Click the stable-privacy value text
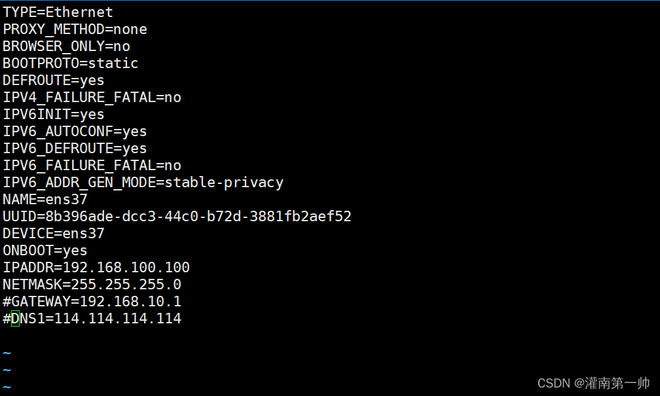The height and width of the screenshot is (396, 660). click(224, 183)
